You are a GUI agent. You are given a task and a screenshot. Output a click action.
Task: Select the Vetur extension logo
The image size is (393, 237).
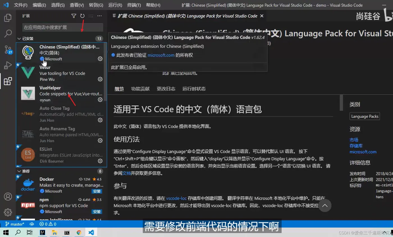tap(28, 73)
